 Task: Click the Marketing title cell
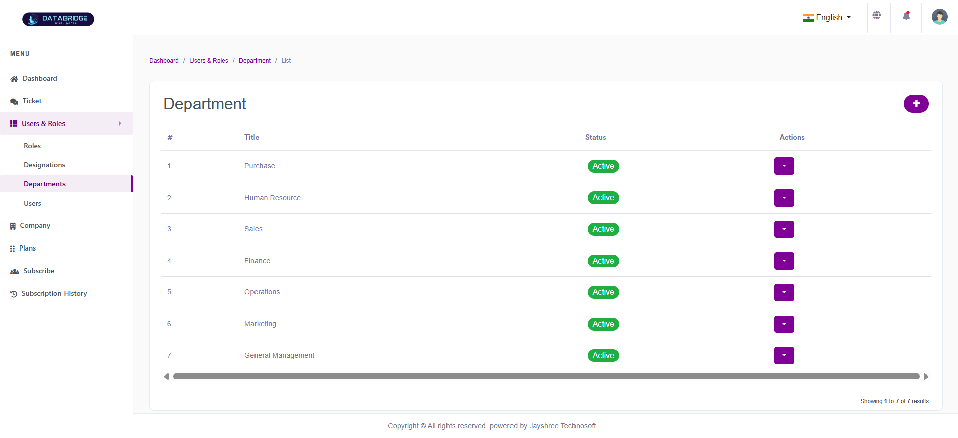[260, 324]
